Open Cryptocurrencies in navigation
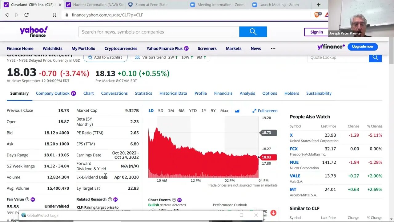This screenshot has height=222, width=394. coord(121,48)
